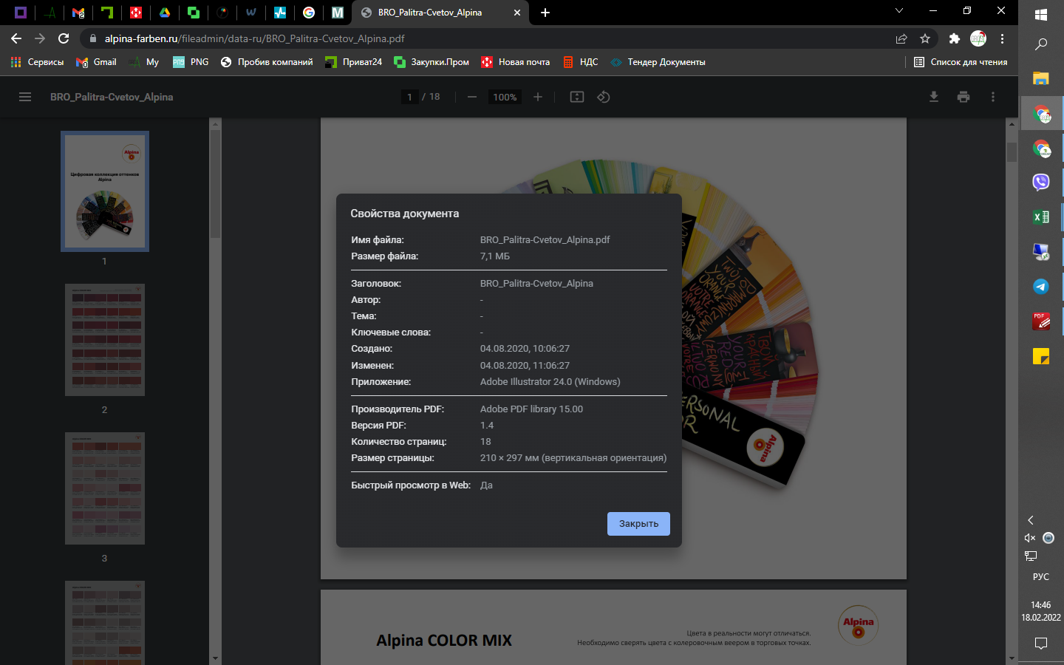This screenshot has width=1064, height=665.
Task: Open Sticky Notes from the taskbar
Action: (1041, 356)
